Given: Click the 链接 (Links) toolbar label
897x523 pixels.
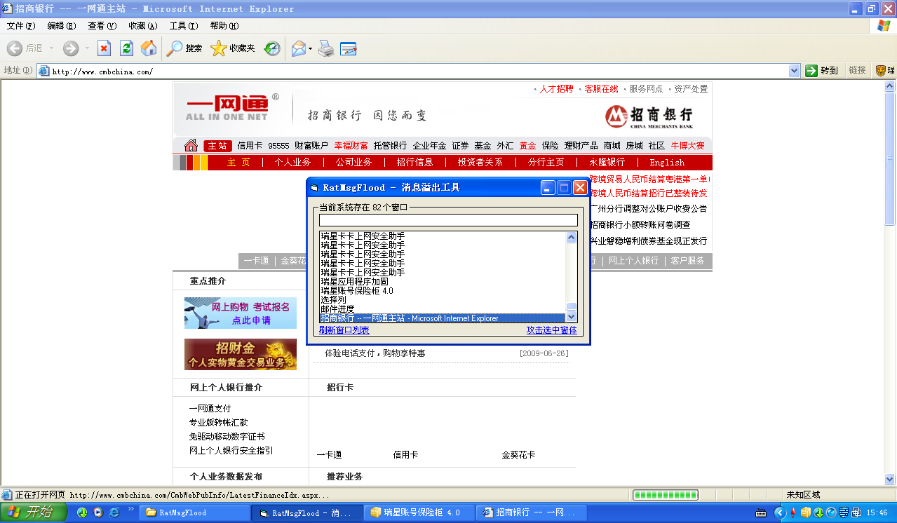Looking at the screenshot, I should pos(857,71).
